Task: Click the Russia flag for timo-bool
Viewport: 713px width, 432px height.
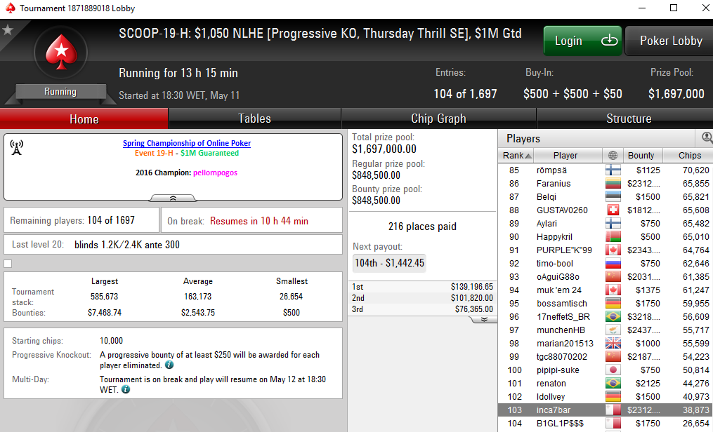Action: click(613, 263)
